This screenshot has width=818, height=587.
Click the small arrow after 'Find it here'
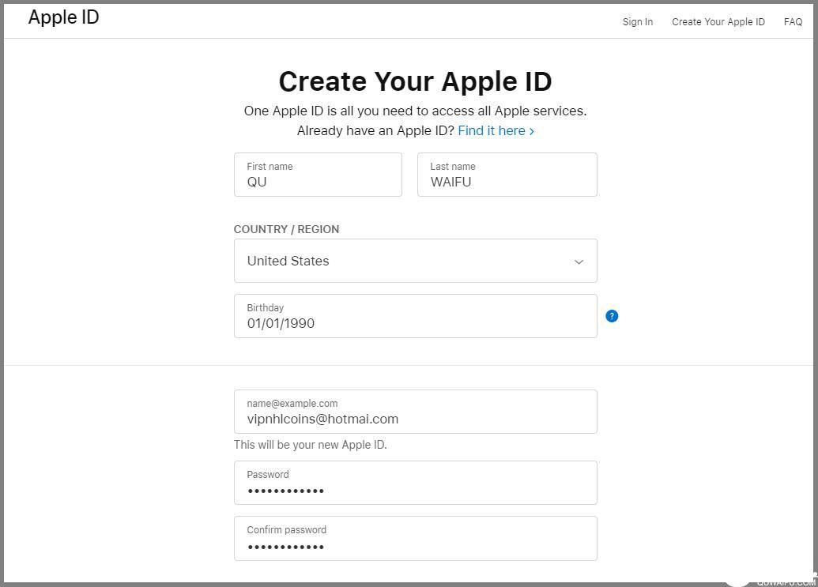point(532,132)
